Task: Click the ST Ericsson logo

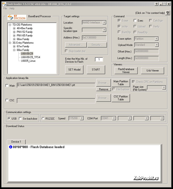Action: pos(17,17)
